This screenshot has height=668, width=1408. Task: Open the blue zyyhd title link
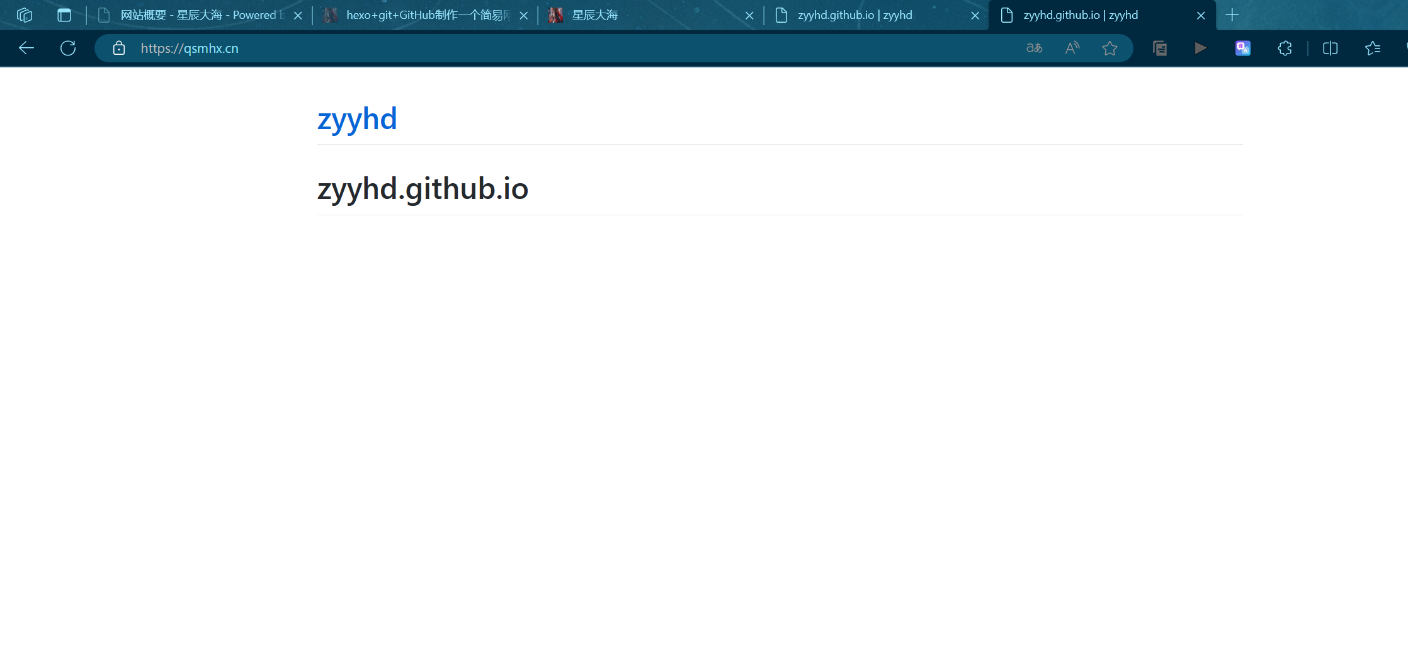357,119
